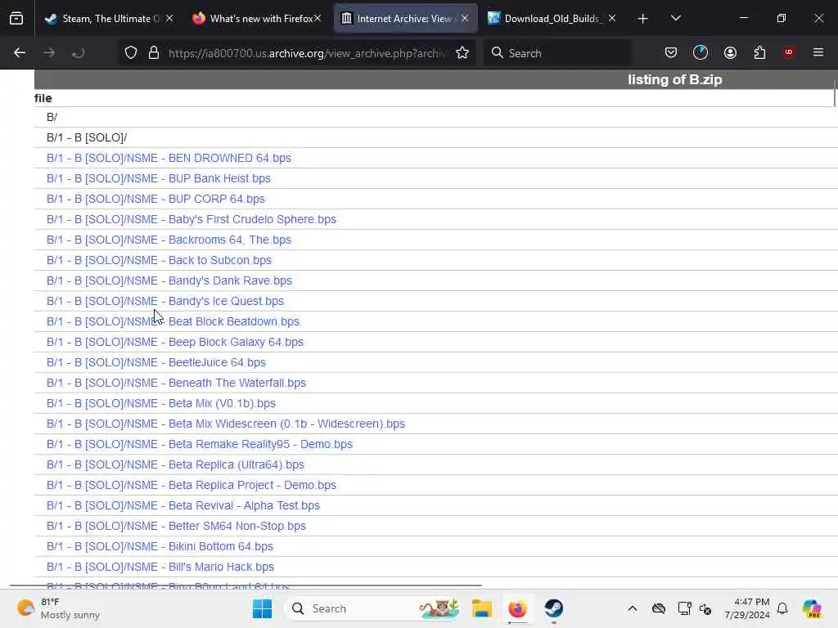The image size is (838, 628).
Task: Open Better SM64 Non-Stop.bps link
Action: [x=177, y=526]
